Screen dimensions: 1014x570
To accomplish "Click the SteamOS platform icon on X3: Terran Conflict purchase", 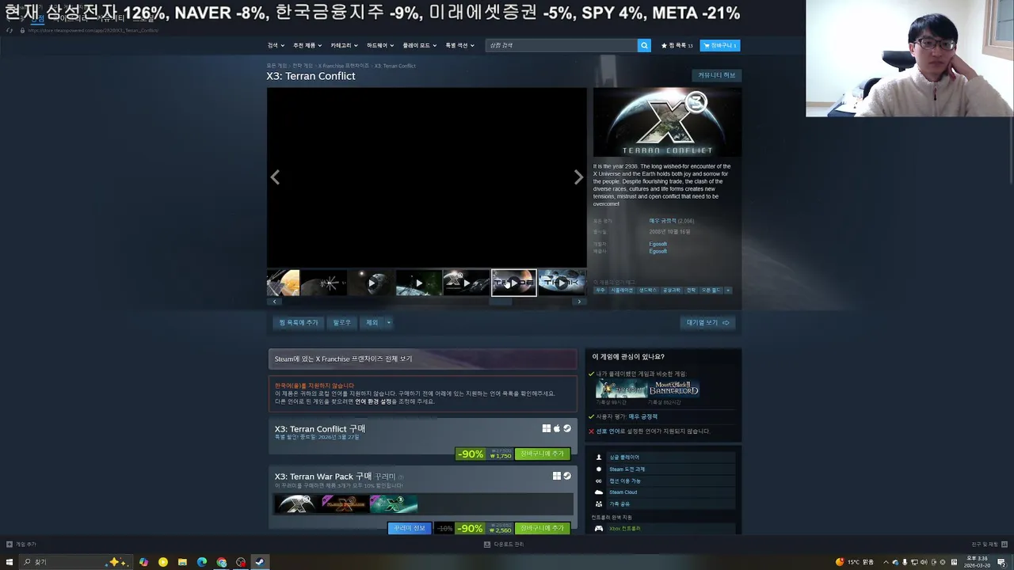I will pyautogui.click(x=567, y=428).
